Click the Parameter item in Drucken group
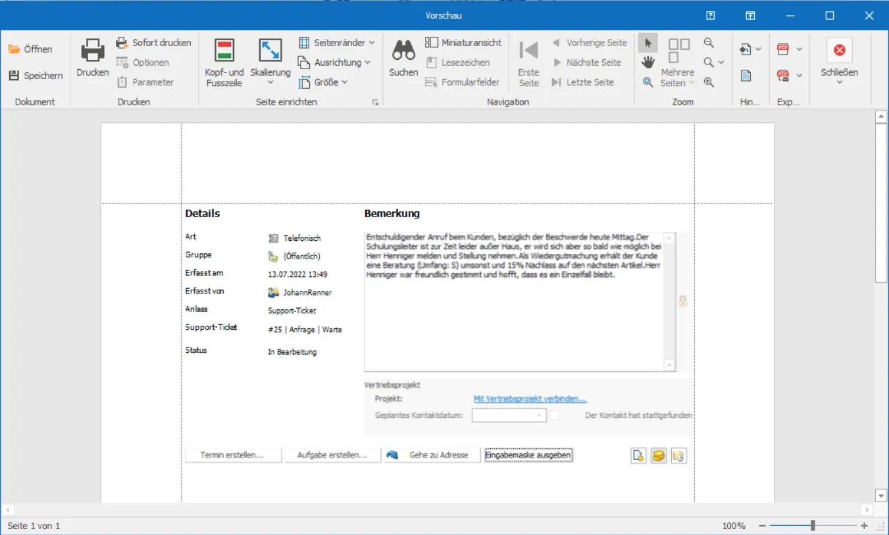889x535 pixels. point(145,82)
